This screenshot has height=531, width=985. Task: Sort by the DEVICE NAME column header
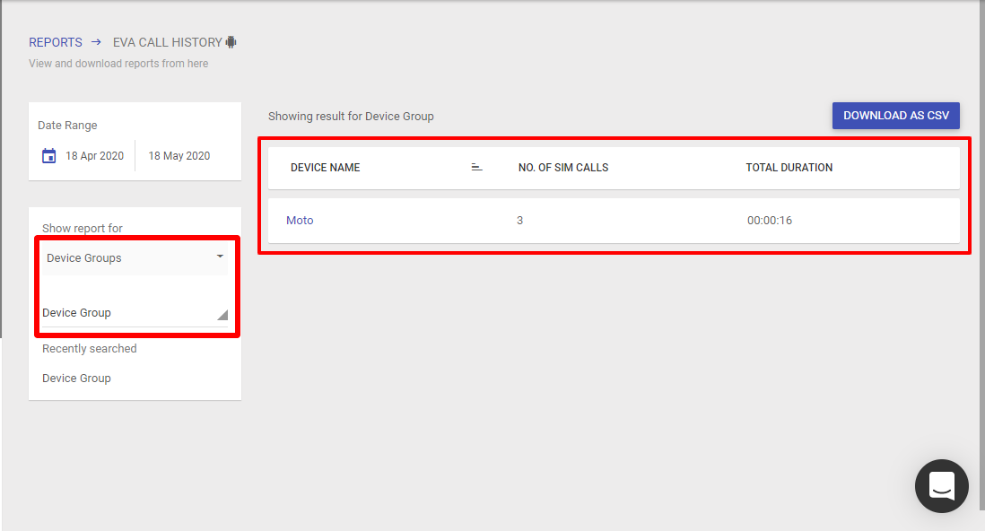326,168
